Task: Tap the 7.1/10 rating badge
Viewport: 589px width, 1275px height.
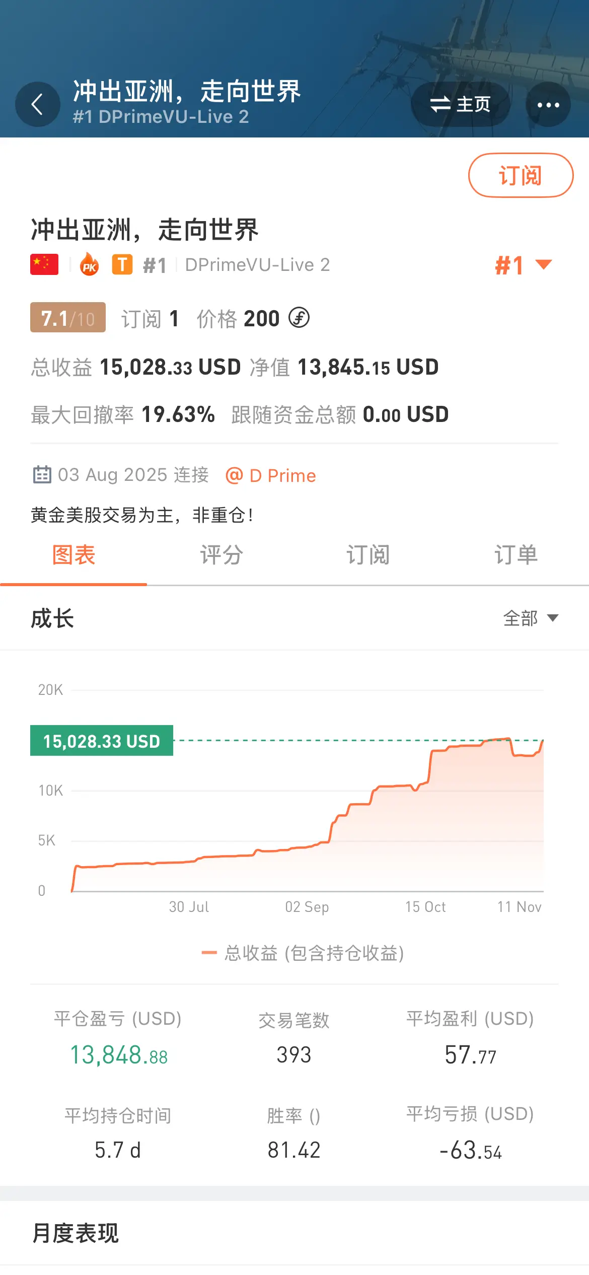Action: tap(68, 318)
